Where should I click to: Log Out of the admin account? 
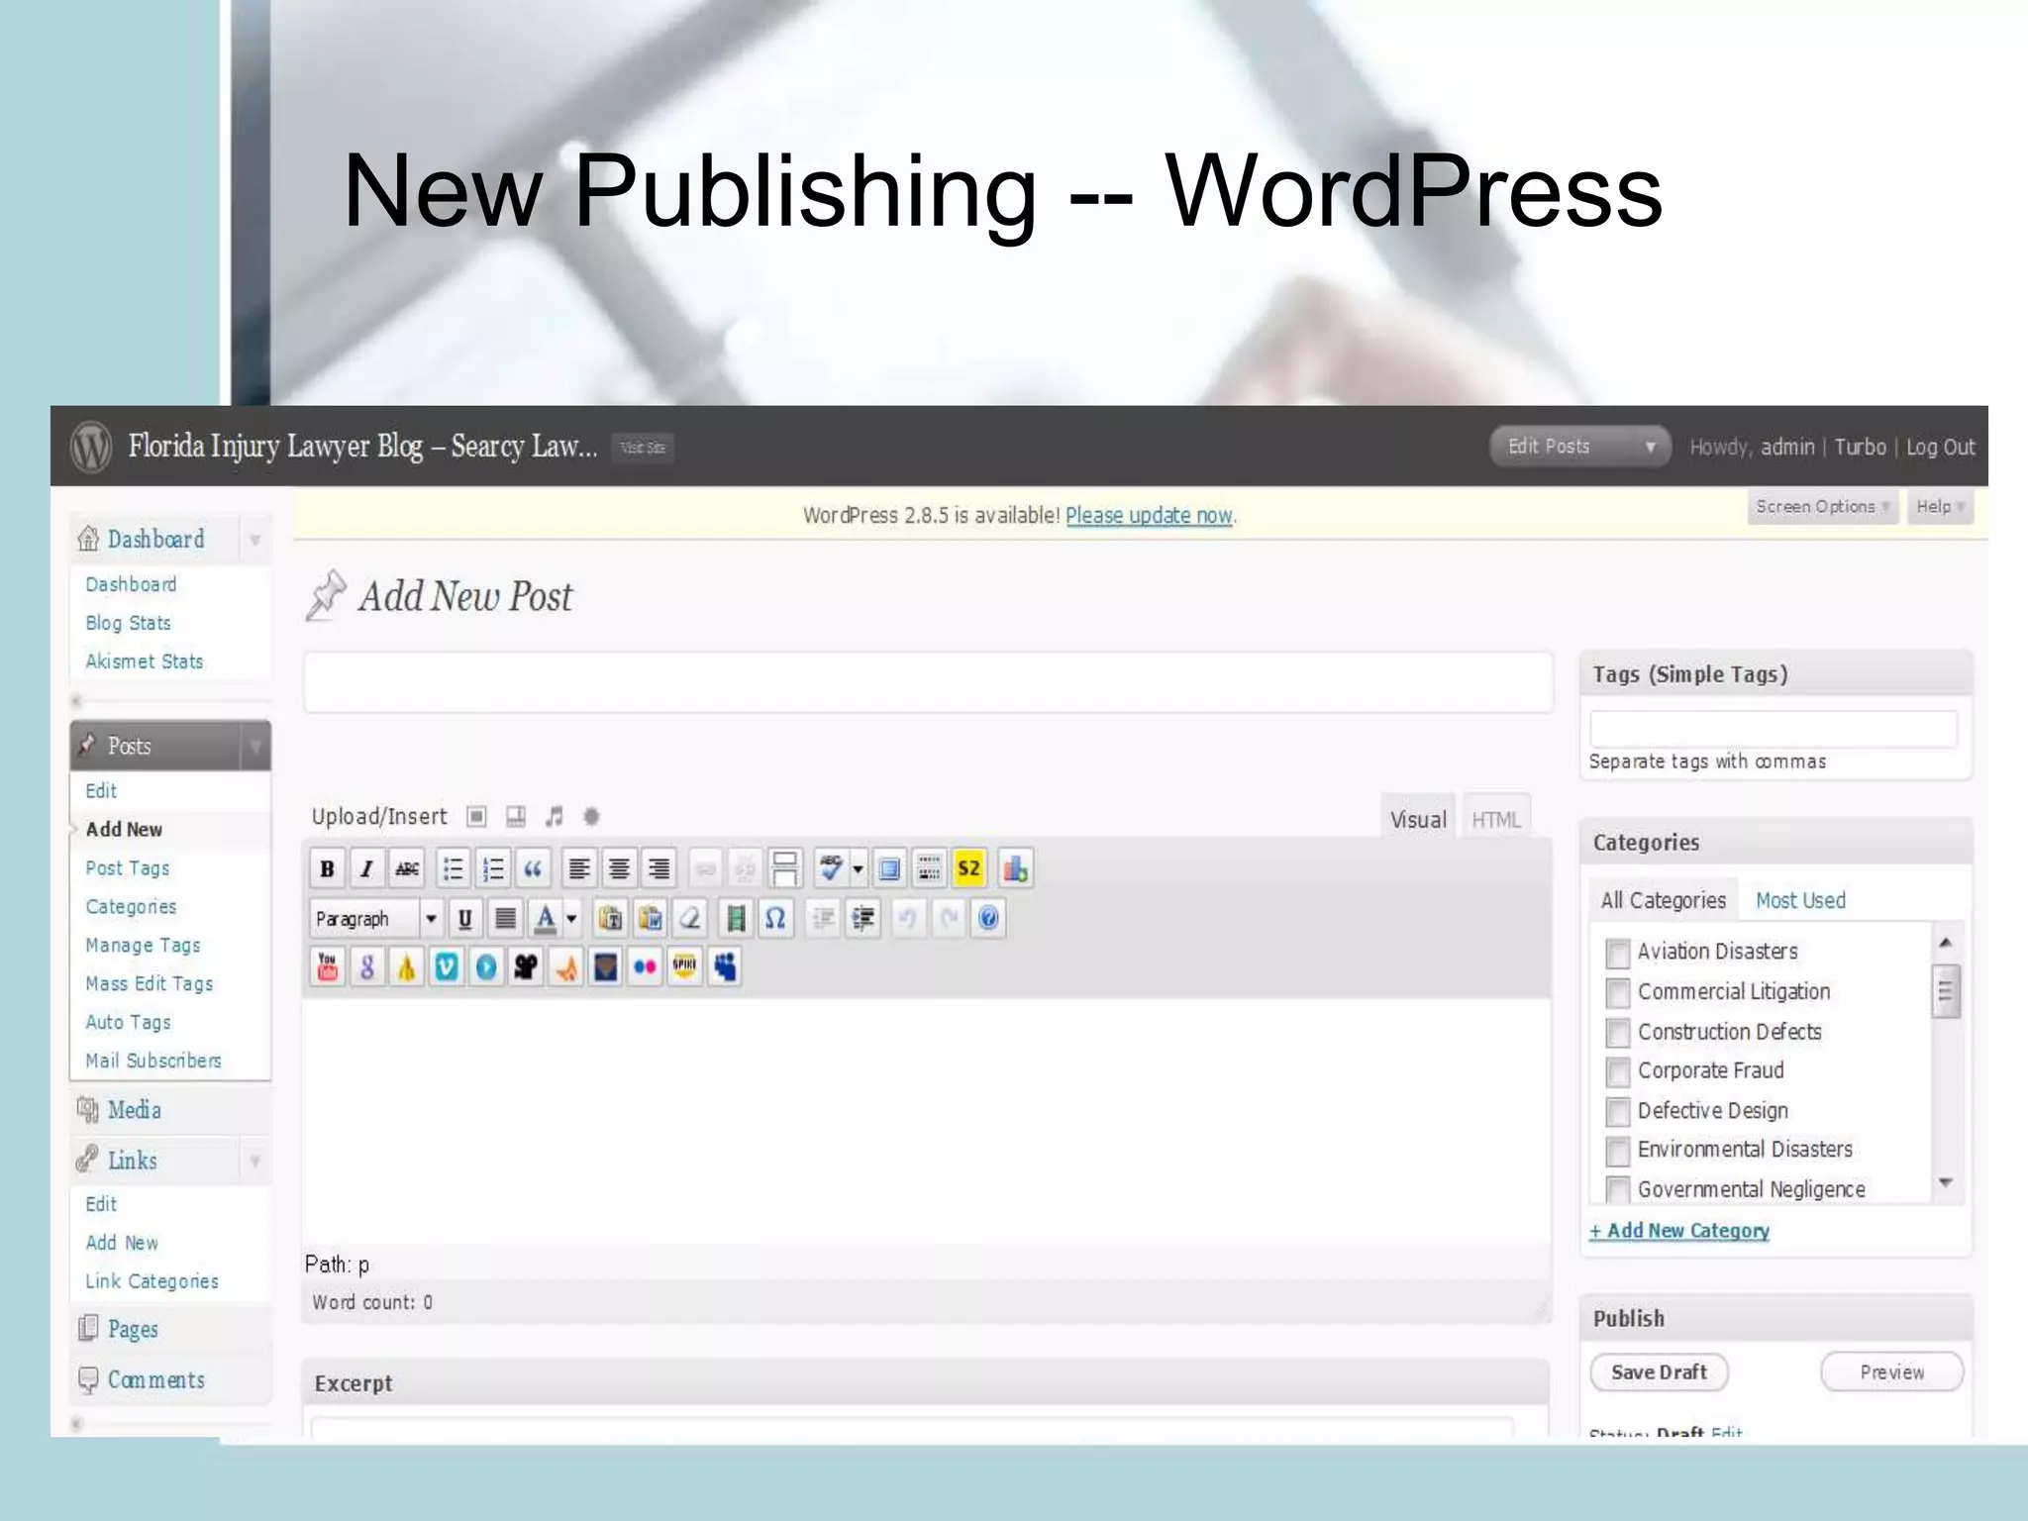tap(1941, 448)
